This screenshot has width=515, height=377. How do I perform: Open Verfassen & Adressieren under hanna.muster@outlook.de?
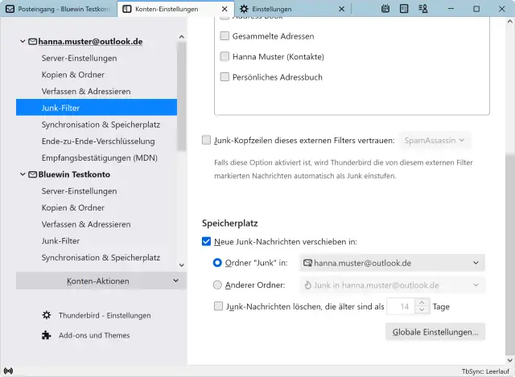coord(86,91)
